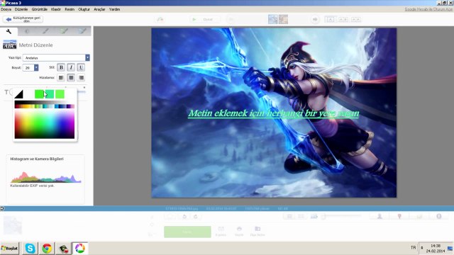Open the Yardım menu

pos(114,9)
